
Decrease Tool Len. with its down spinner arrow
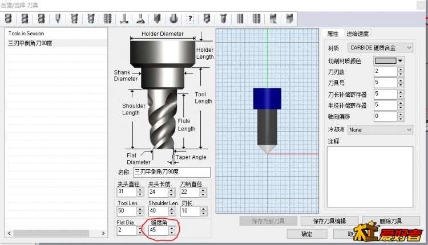tap(140, 214)
